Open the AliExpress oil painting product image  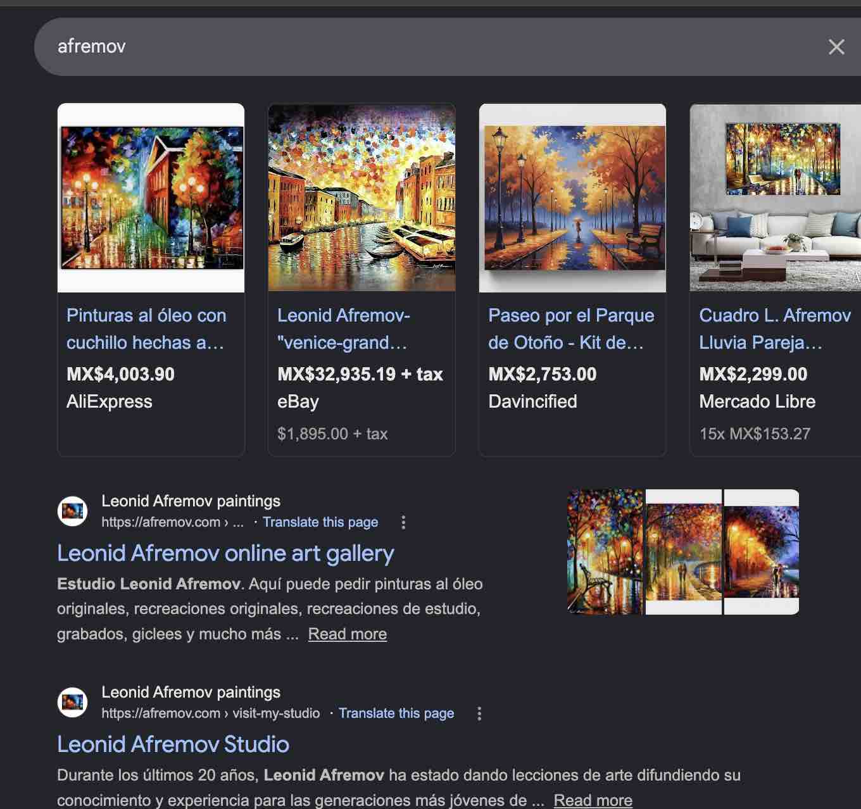pos(151,198)
